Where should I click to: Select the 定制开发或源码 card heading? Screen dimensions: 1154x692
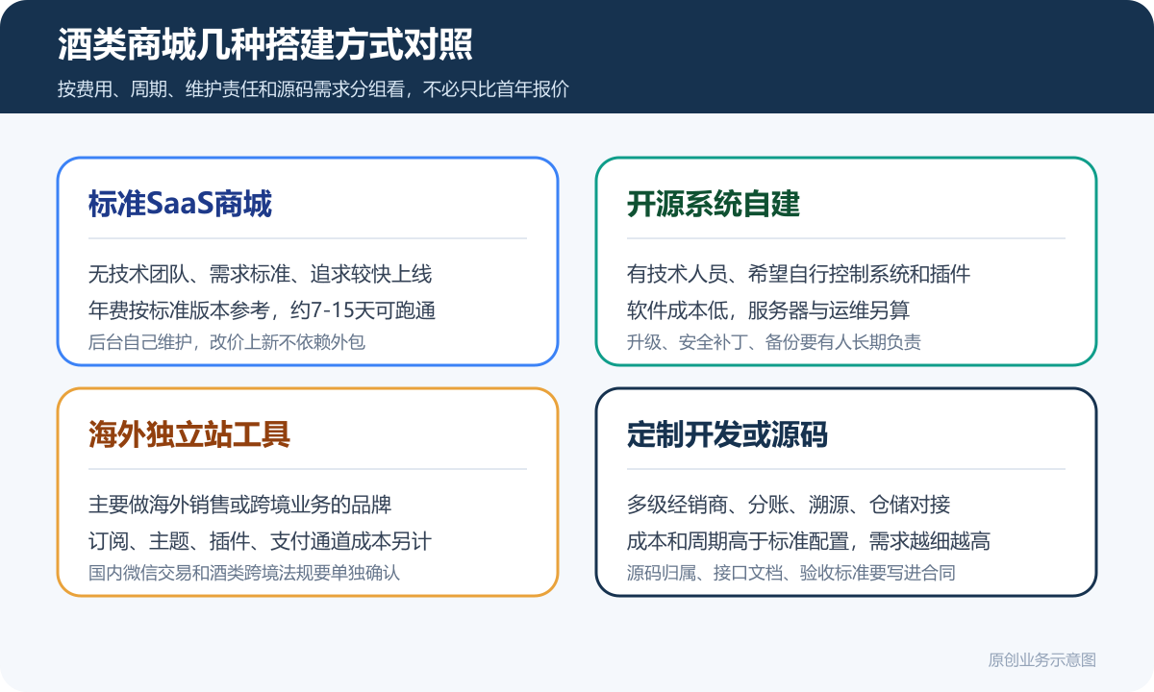tap(727, 434)
